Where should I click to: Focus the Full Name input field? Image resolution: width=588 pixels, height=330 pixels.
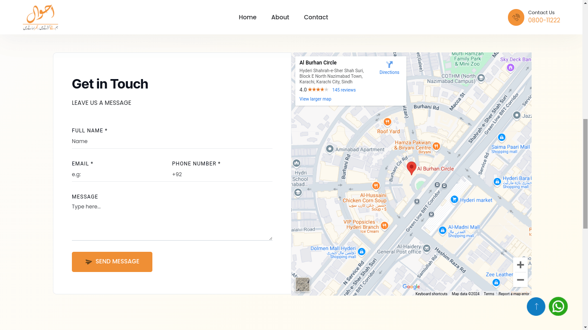click(172, 141)
